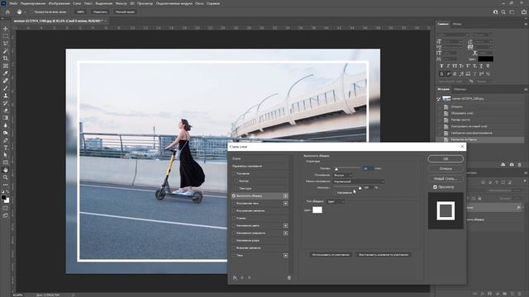Click the stroke size input field
529x297 pixels.
click(x=367, y=168)
